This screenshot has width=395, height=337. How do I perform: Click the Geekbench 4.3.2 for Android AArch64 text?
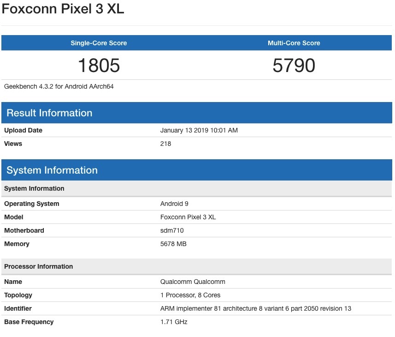coord(59,86)
